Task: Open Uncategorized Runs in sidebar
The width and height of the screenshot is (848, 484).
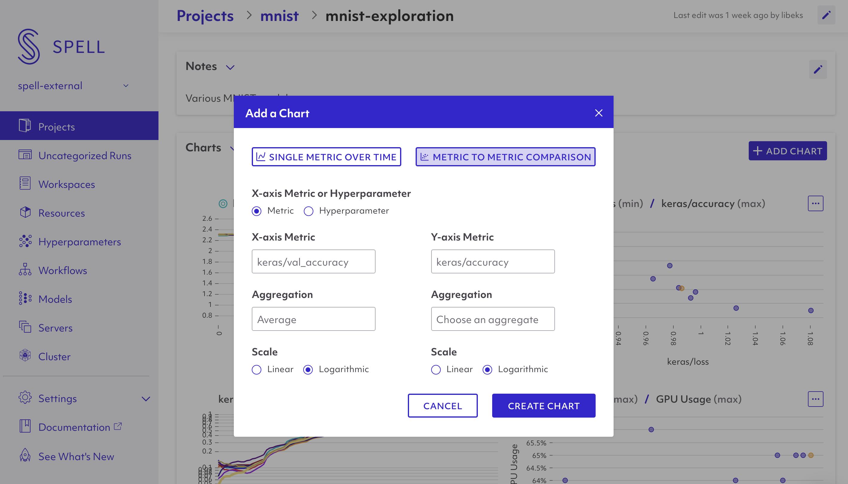Action: click(x=85, y=156)
